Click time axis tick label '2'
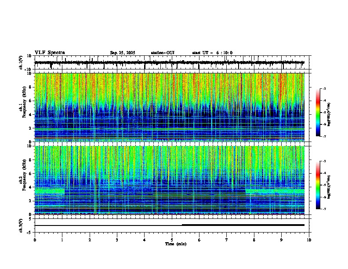The image size is (348, 269). click(x=90, y=240)
